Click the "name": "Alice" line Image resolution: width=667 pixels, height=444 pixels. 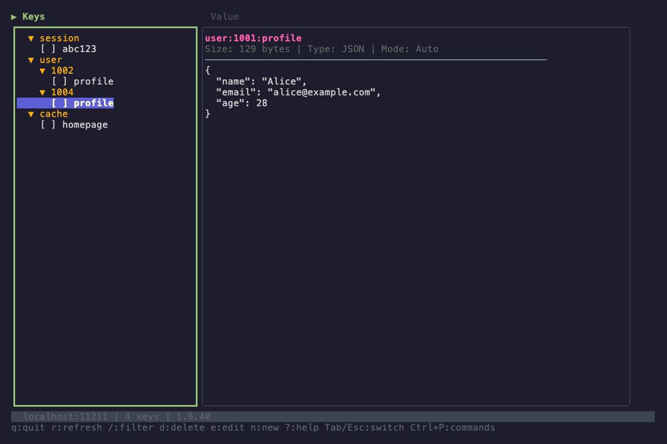pyautogui.click(x=262, y=82)
